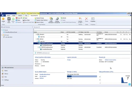Screen dimensions: 132x99
Task: Click the green Reset icon
Action: [23, 18]
